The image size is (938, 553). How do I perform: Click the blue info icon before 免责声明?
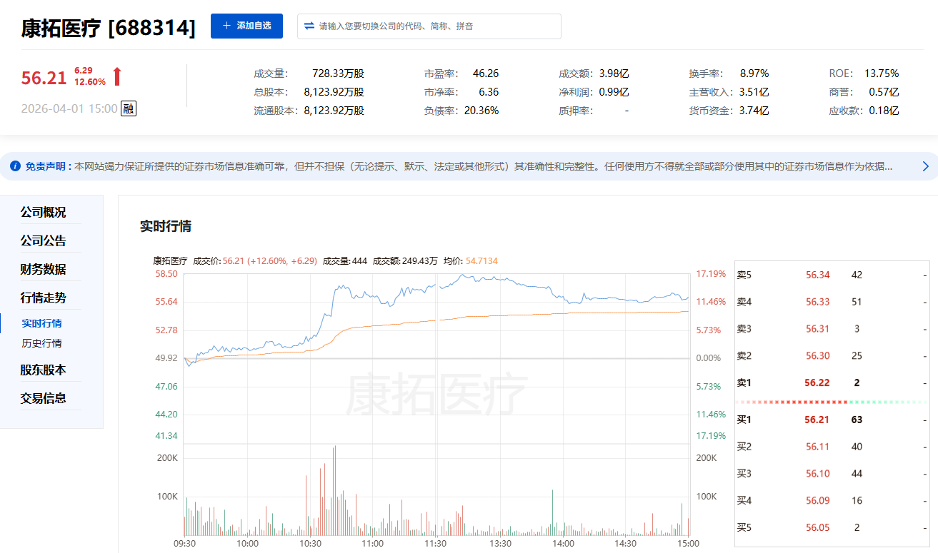15,166
